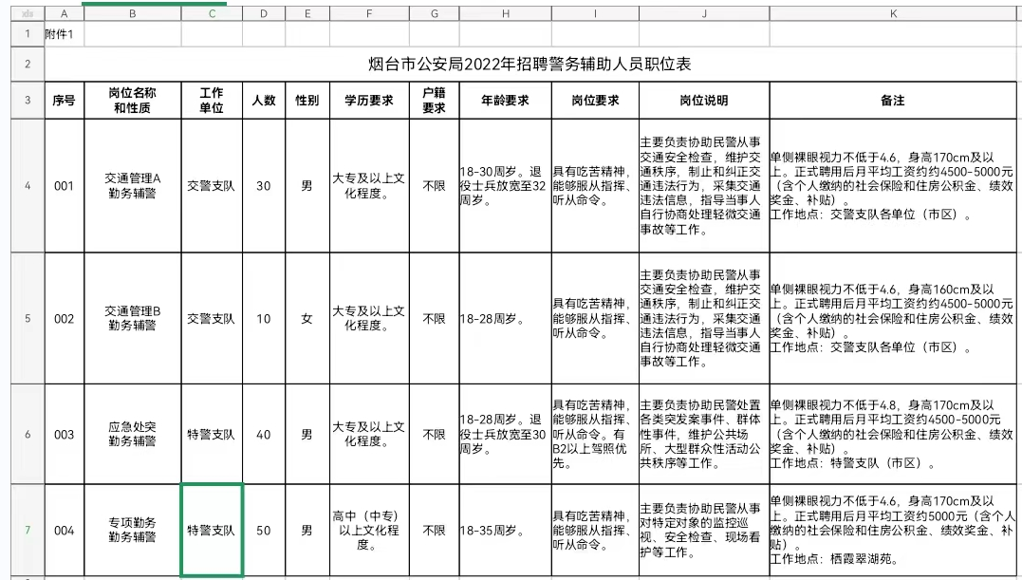
Task: Click the 交通管理B勤务辅警 cell
Action: tap(132, 319)
